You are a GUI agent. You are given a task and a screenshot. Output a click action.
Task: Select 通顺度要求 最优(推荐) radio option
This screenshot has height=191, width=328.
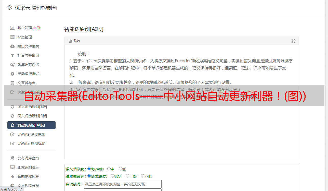click(x=89, y=176)
